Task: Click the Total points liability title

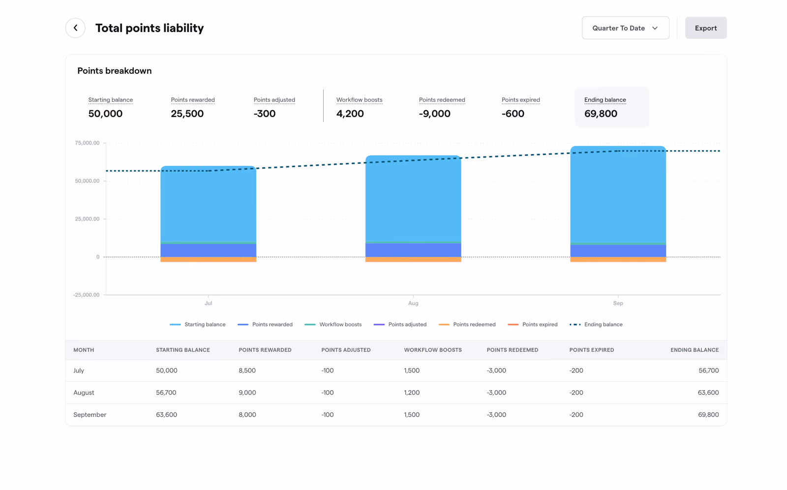Action: click(x=150, y=28)
